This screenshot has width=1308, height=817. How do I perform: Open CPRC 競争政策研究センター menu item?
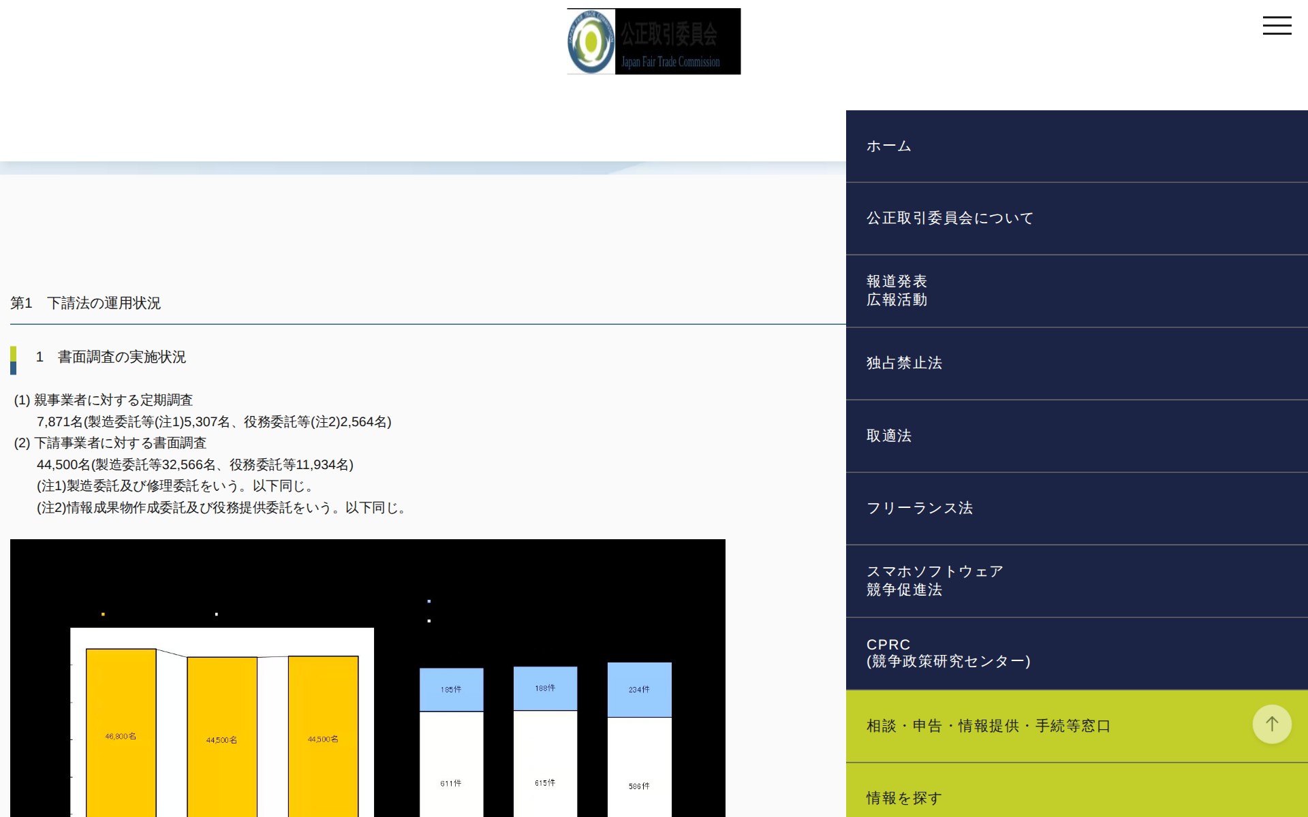click(948, 653)
